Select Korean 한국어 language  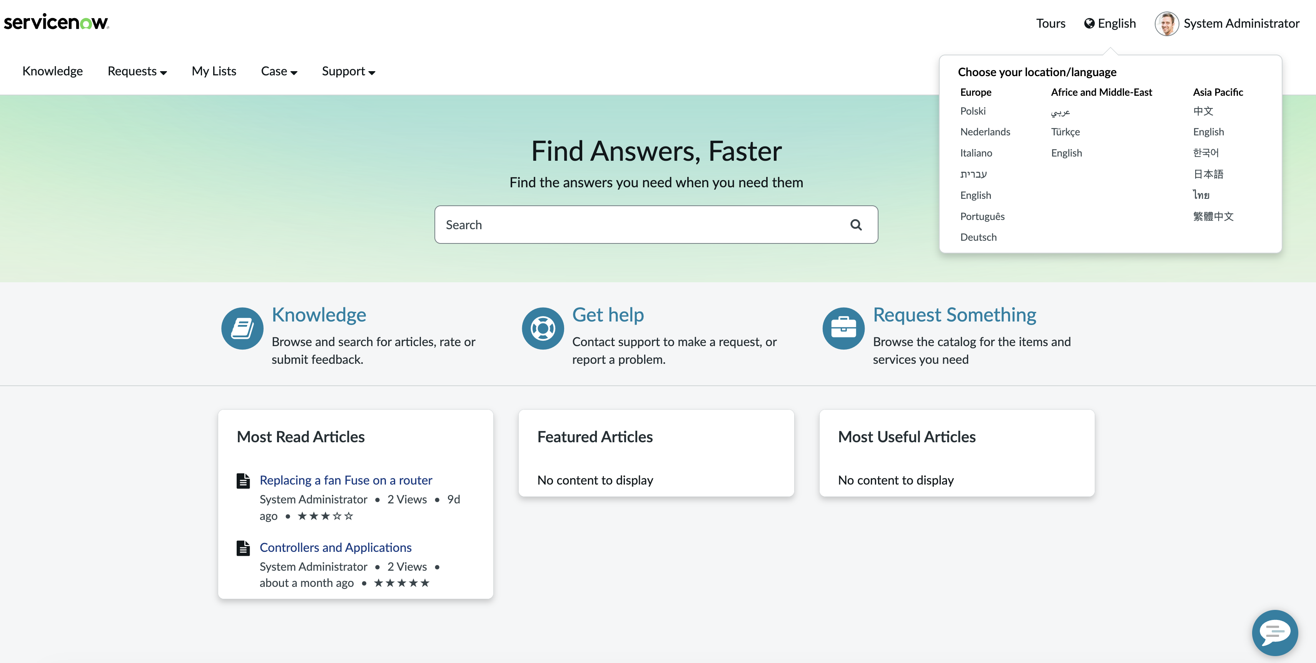1206,153
